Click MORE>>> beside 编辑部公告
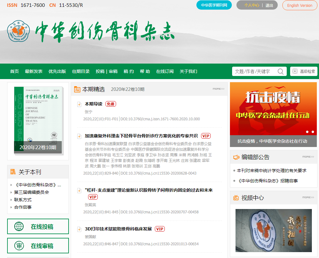The image size is (319, 258). click(x=308, y=157)
